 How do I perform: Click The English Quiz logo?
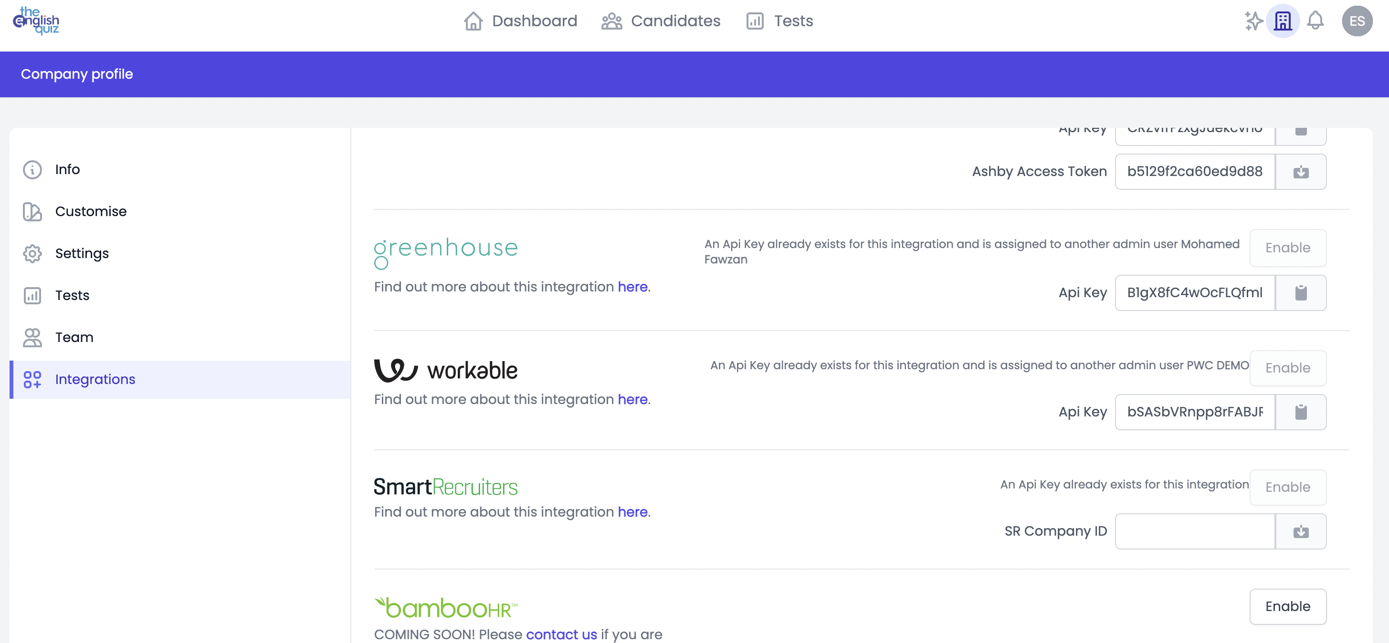pos(36,21)
